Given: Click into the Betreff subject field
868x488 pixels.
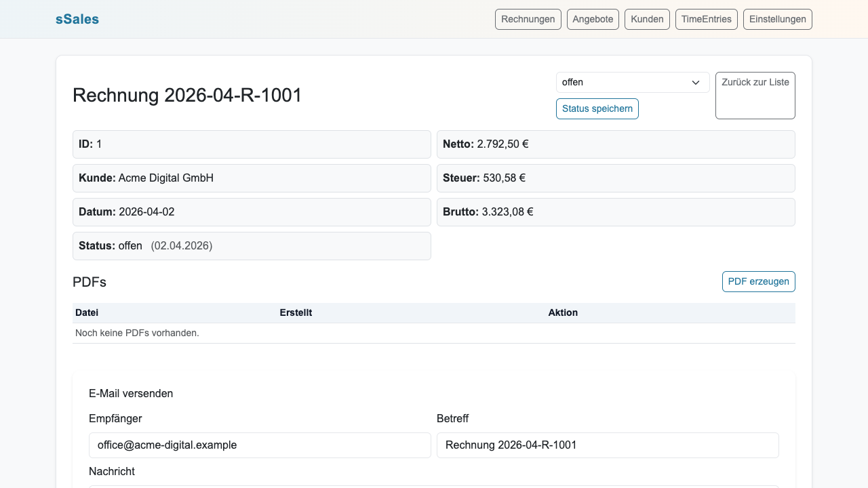Looking at the screenshot, I should click(607, 445).
